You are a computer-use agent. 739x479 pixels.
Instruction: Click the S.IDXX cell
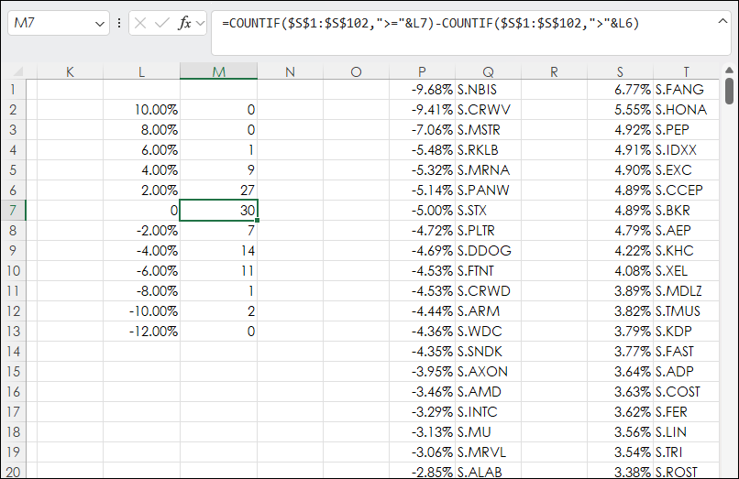pyautogui.click(x=686, y=150)
